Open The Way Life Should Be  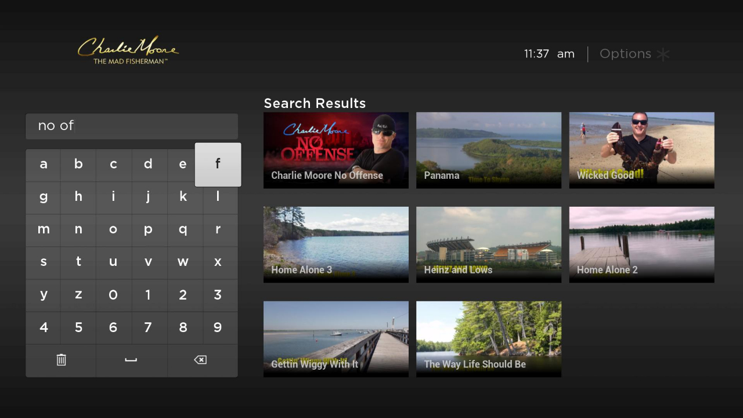pyautogui.click(x=489, y=339)
